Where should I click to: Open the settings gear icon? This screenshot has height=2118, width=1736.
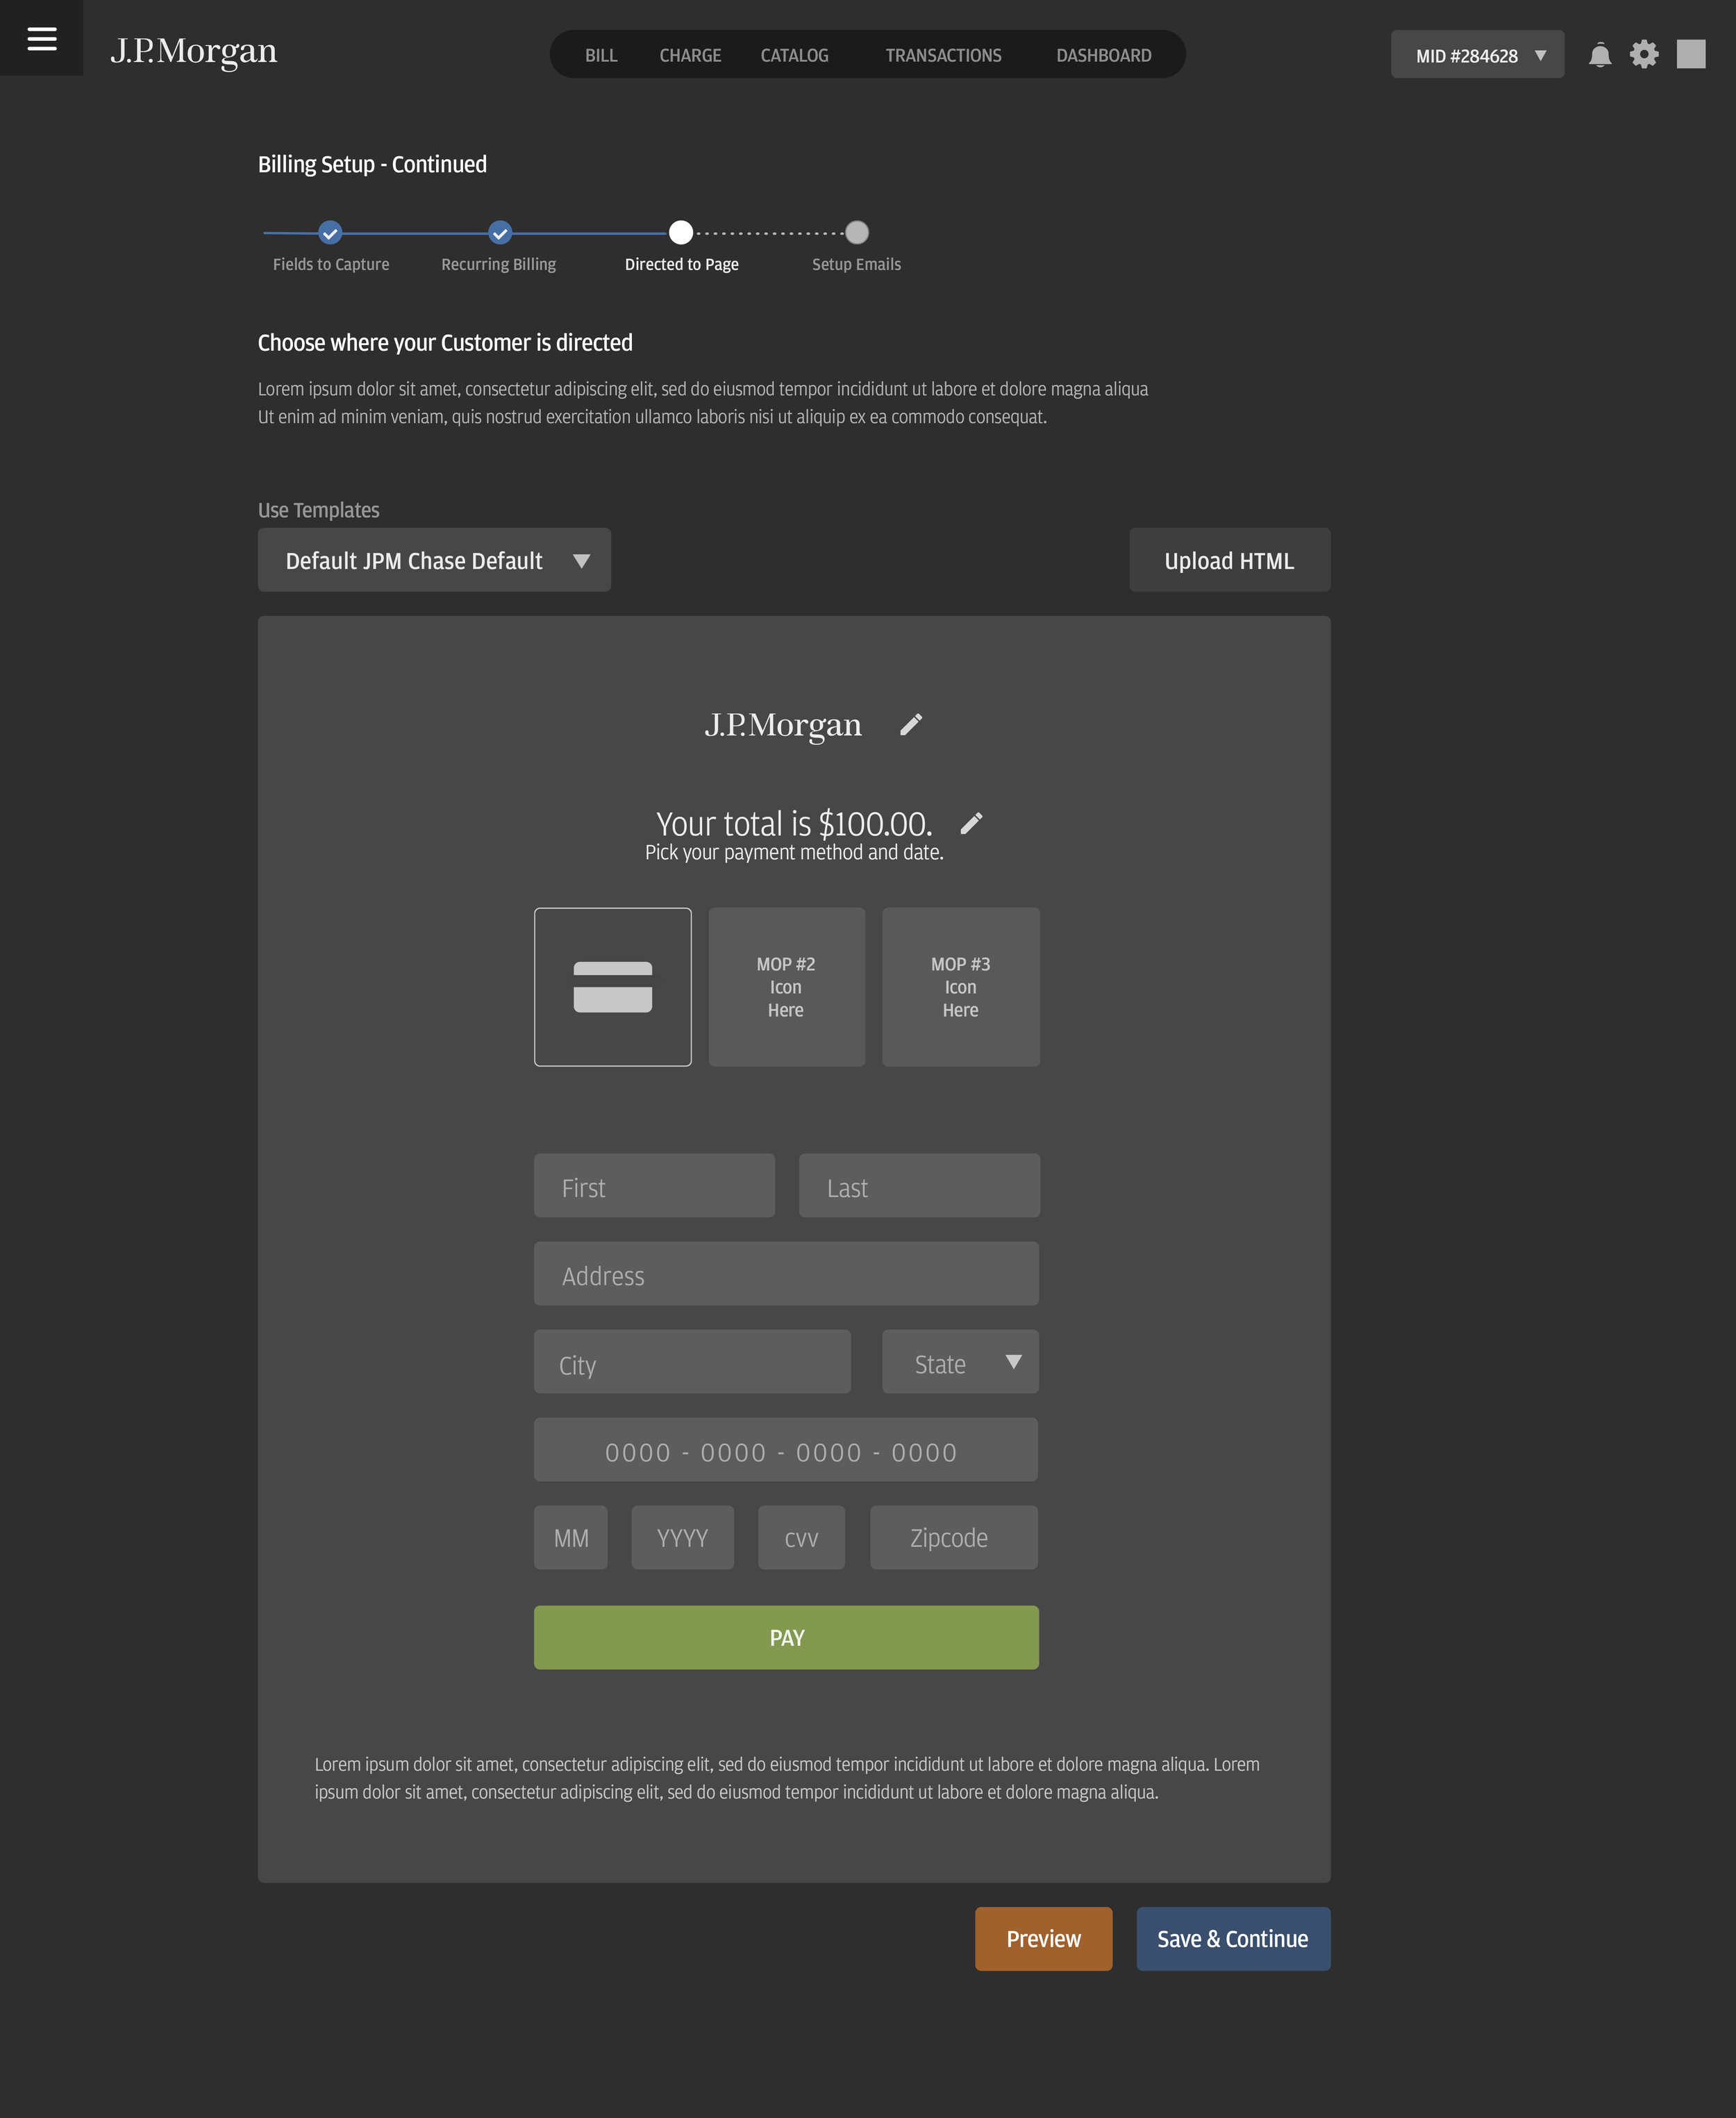pyautogui.click(x=1644, y=55)
